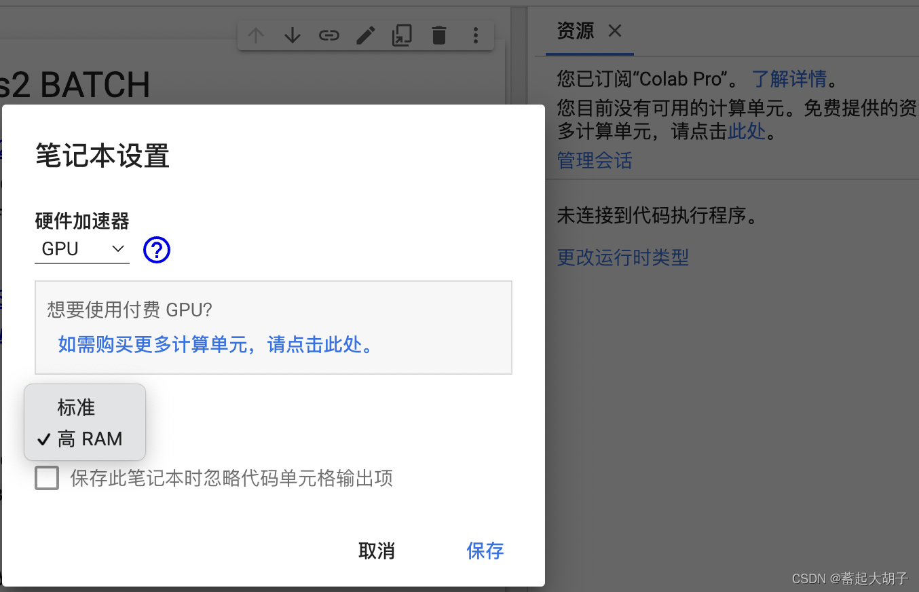Click the 管理会话 link
Viewport: 919px width, 592px height.
(x=594, y=160)
